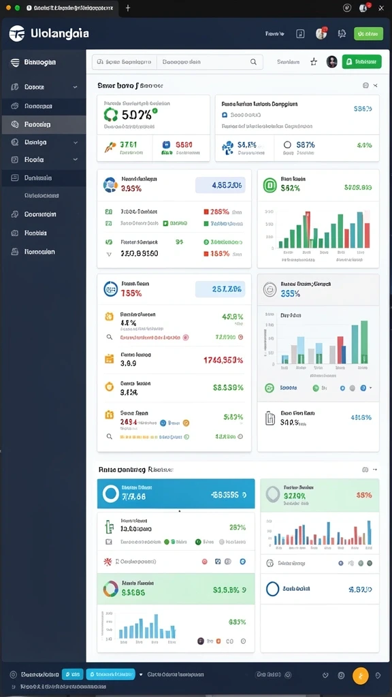Open the dark profile avatar beside the star
392x697 pixels.
click(x=332, y=62)
